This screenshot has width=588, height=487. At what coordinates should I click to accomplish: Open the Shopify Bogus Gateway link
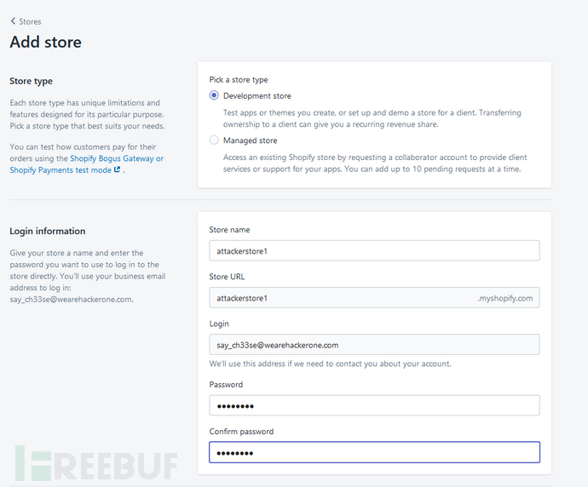117,158
